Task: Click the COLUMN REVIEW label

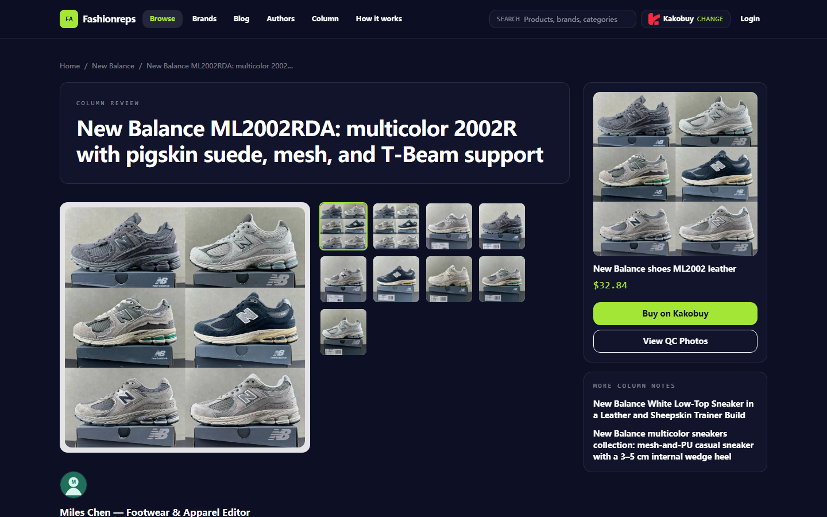Action: pyautogui.click(x=108, y=103)
